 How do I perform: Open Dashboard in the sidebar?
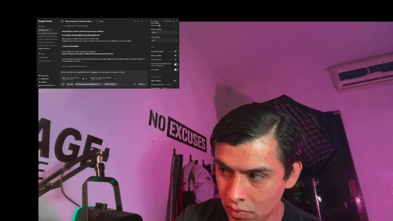tap(44, 57)
